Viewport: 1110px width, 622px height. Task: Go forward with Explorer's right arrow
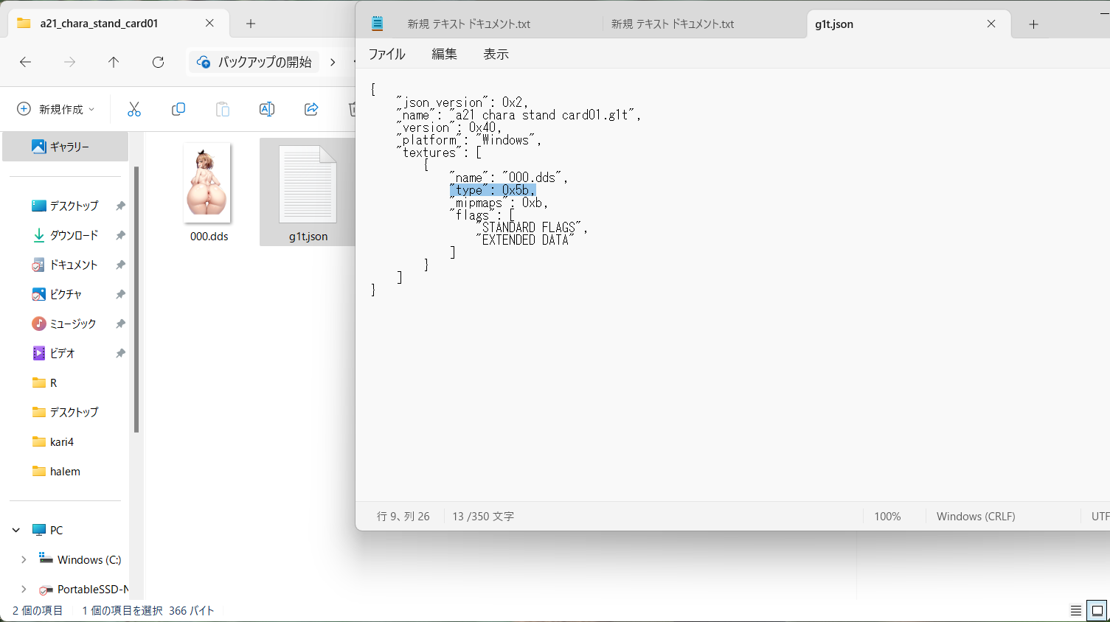coord(69,62)
